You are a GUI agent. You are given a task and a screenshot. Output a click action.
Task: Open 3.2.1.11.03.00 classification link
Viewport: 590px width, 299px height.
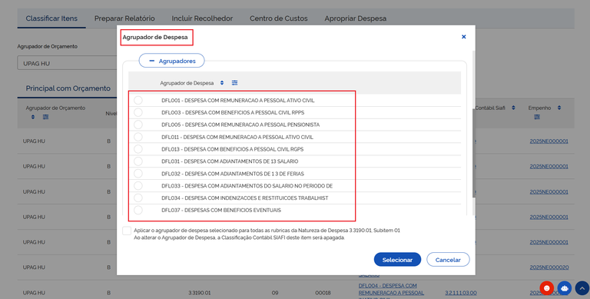pos(461,293)
